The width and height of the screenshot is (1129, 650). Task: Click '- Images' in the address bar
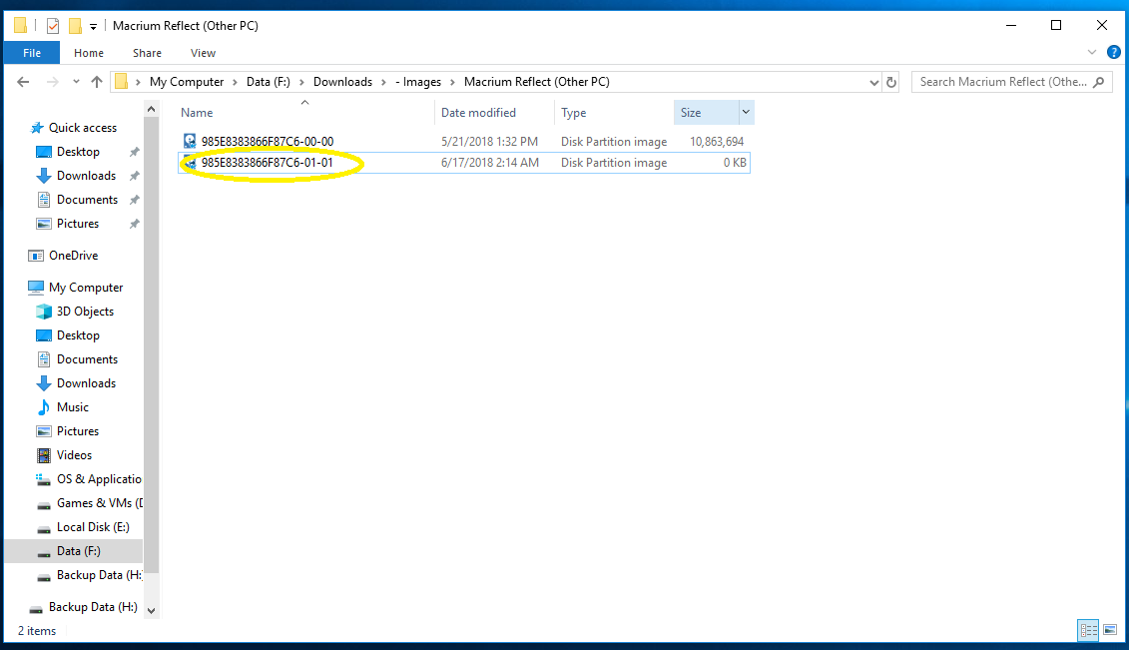(x=418, y=81)
